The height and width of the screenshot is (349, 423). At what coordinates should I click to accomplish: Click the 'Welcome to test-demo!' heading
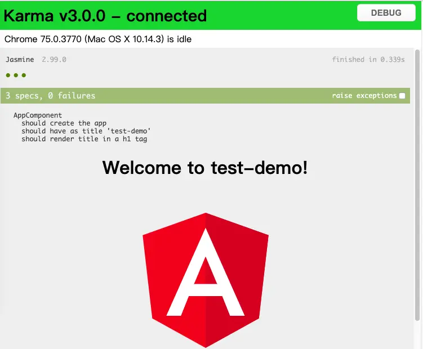click(205, 168)
